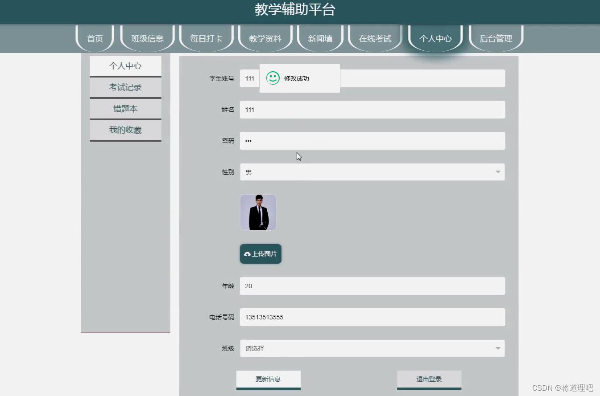Click the smiley icon in the 修改成功 toast

[272, 78]
